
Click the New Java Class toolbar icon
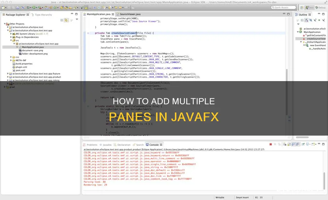click(x=55, y=7)
